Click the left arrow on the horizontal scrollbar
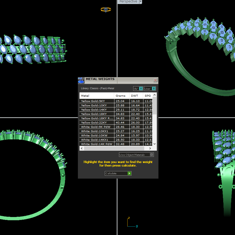The height and width of the screenshot is (235, 235). point(82,148)
